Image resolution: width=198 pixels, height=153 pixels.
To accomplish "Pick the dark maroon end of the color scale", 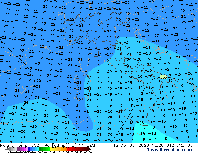I will (87, 149).
